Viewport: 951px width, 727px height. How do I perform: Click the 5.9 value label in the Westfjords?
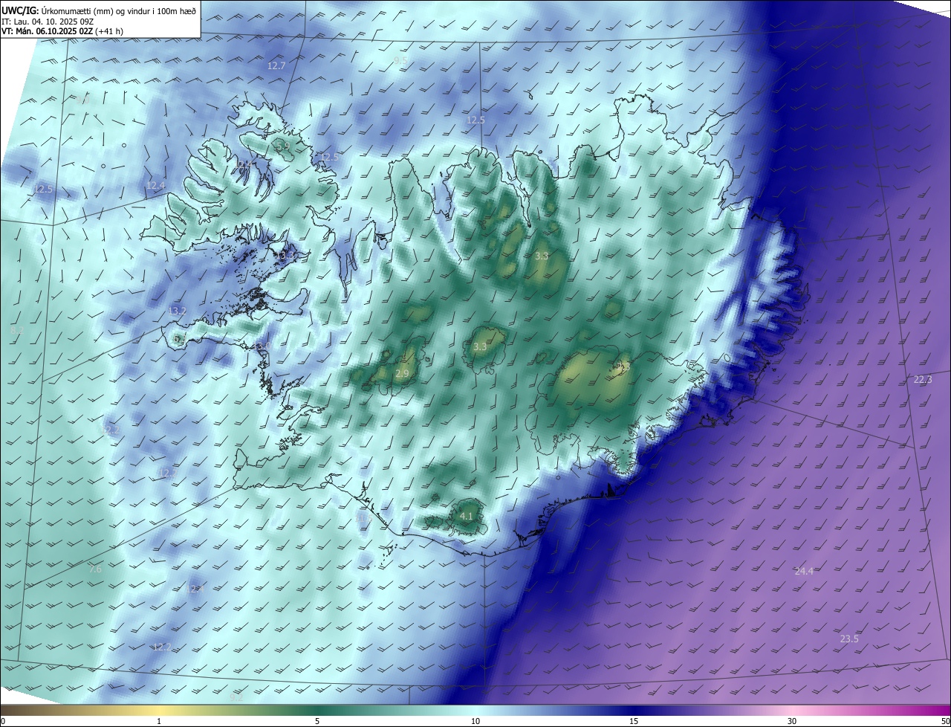pos(283,147)
